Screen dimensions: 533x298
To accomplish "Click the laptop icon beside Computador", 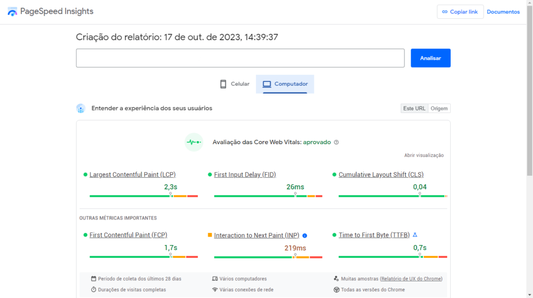I will [267, 84].
